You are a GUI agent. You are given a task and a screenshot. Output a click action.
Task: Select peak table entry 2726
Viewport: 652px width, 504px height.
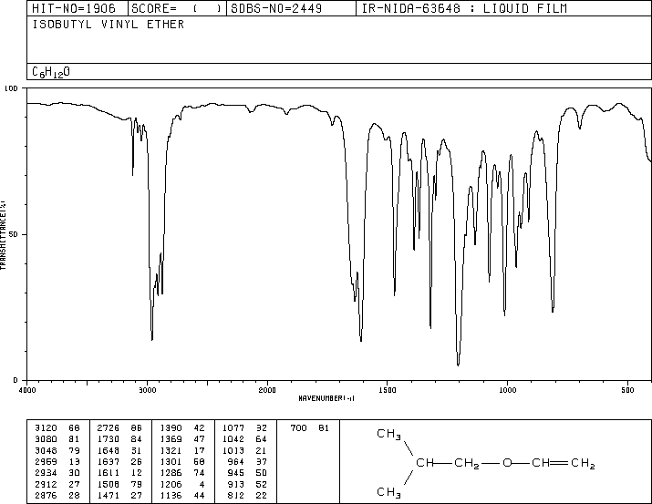click(x=109, y=428)
